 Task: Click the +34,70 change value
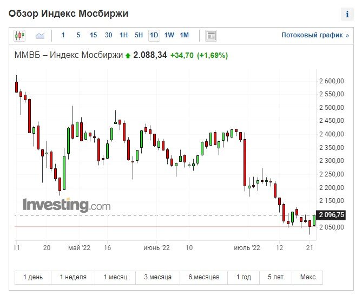coord(182,55)
